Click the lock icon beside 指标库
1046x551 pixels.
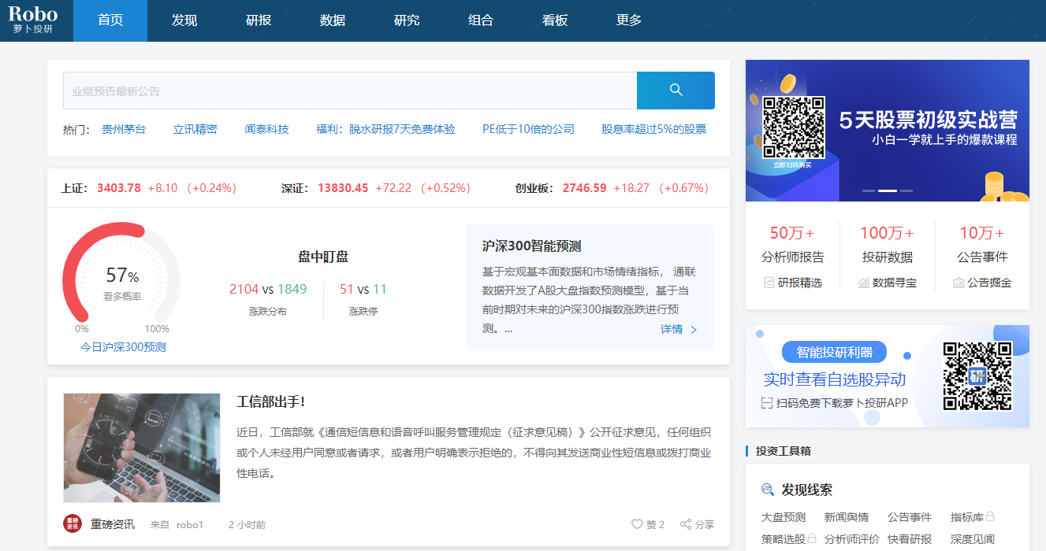pos(990,516)
